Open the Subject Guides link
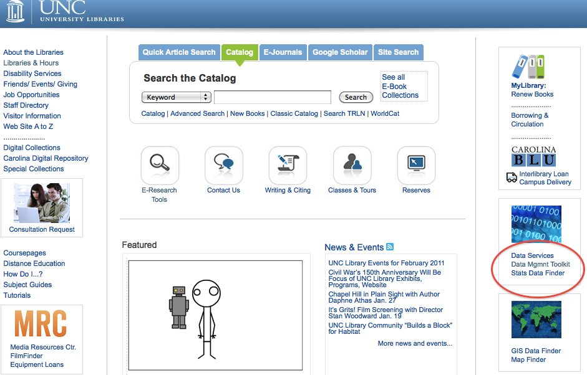Screen dimensions: 587x375 point(27,285)
